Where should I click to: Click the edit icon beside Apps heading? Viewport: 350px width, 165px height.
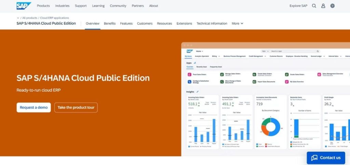coord(195,63)
